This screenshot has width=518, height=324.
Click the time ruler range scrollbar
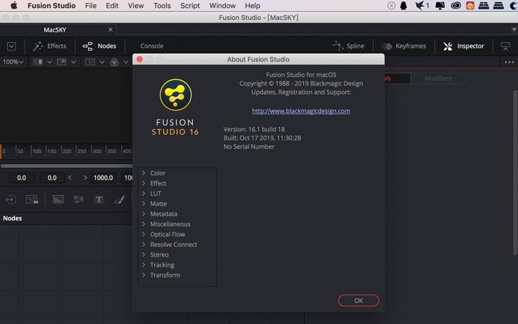pyautogui.click(x=67, y=166)
